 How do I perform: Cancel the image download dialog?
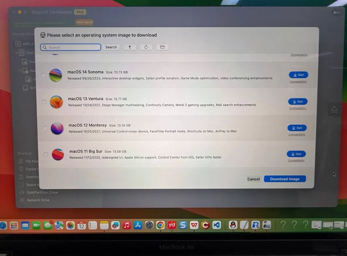253,179
